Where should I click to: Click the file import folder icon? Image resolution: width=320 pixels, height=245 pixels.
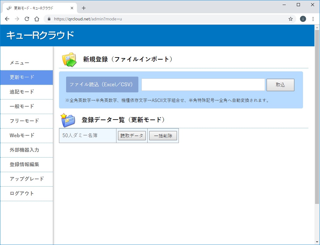pos(69,59)
